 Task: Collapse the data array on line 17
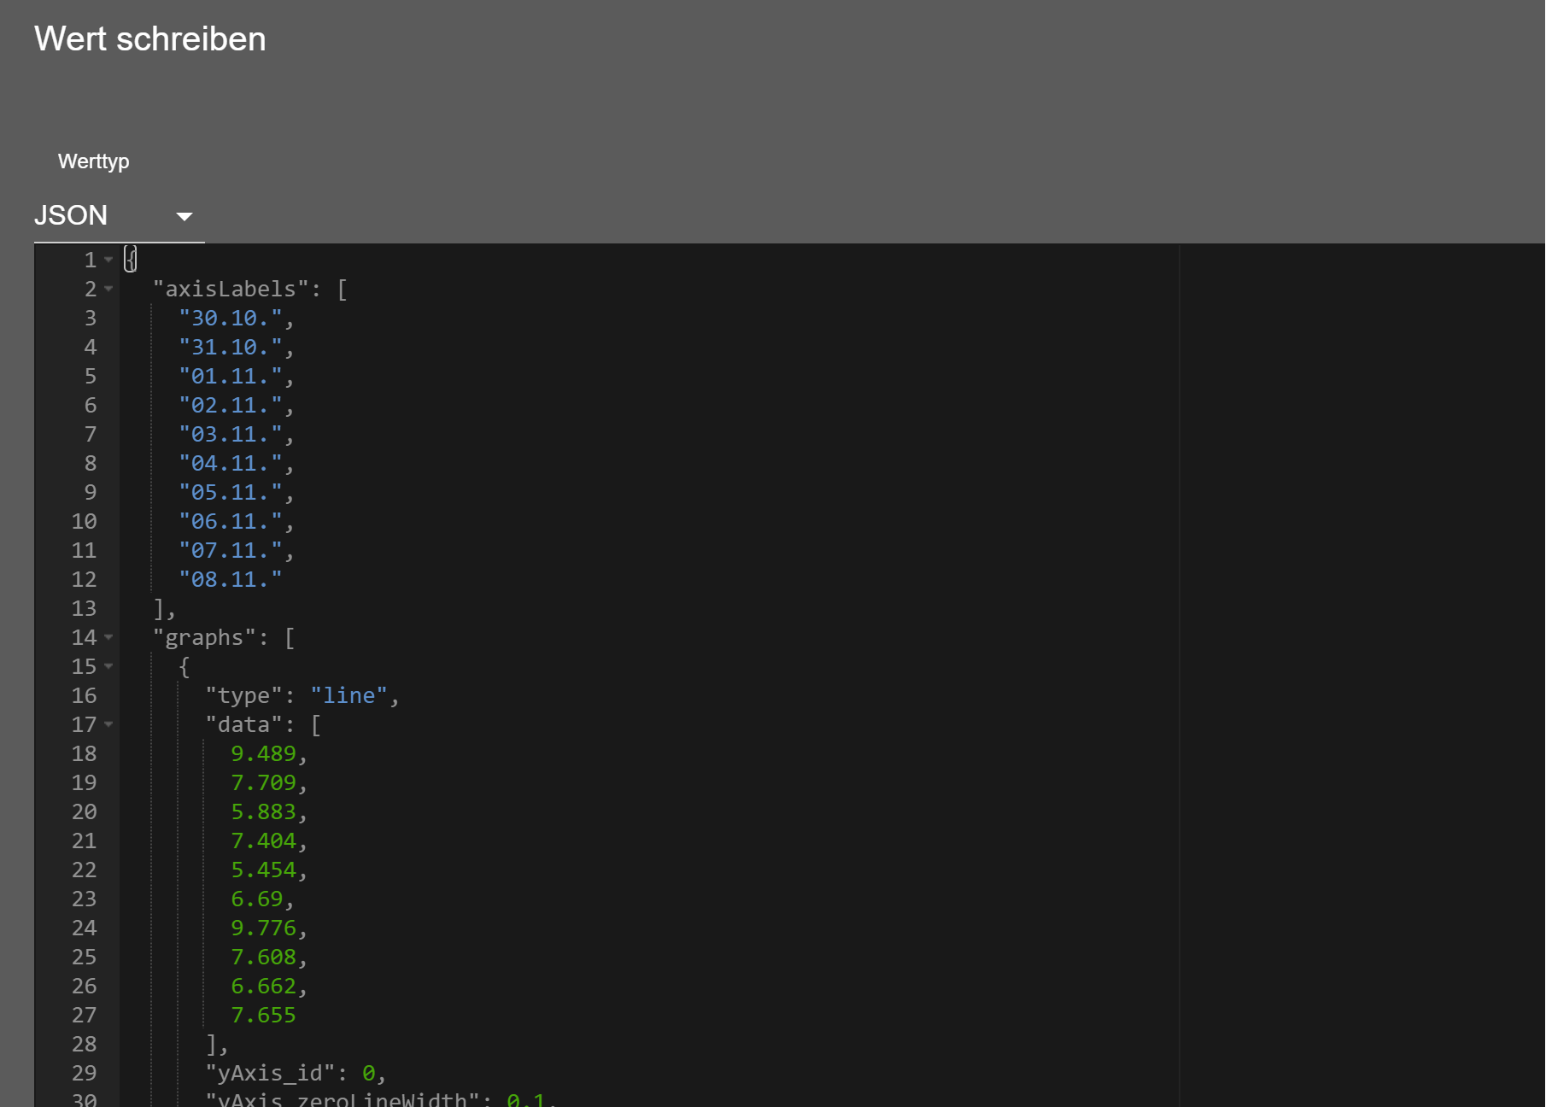click(108, 724)
